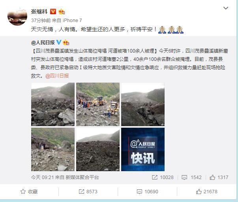Click the blue V badge beside 人民日报
Screen dimensions: 238x202
59,42
